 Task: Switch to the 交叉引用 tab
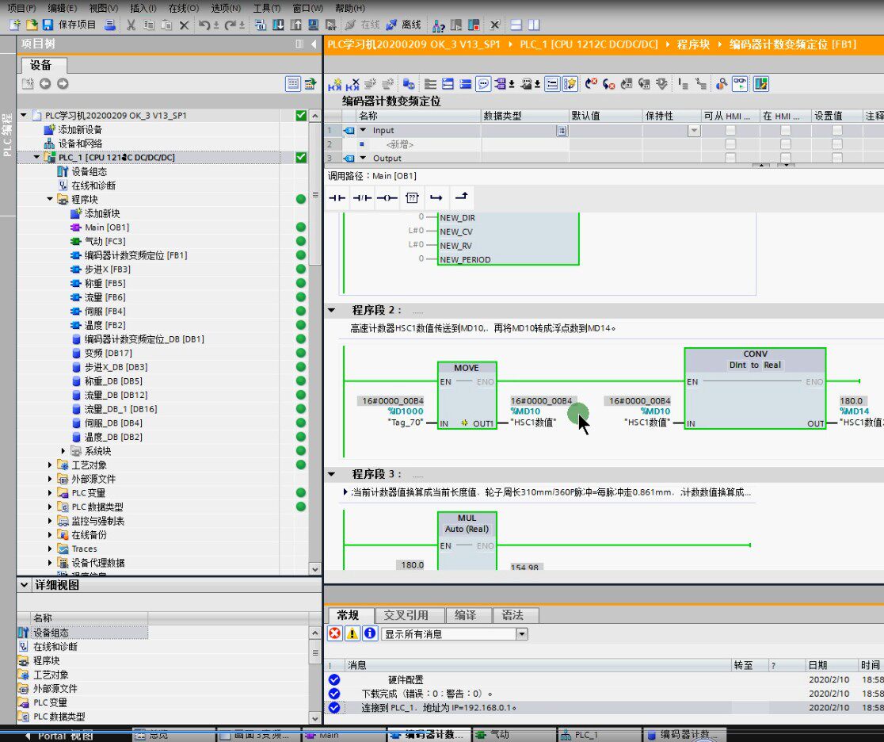[406, 615]
